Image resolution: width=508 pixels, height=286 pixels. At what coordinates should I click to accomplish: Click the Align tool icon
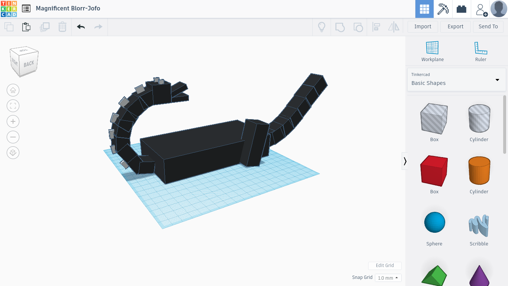(376, 27)
